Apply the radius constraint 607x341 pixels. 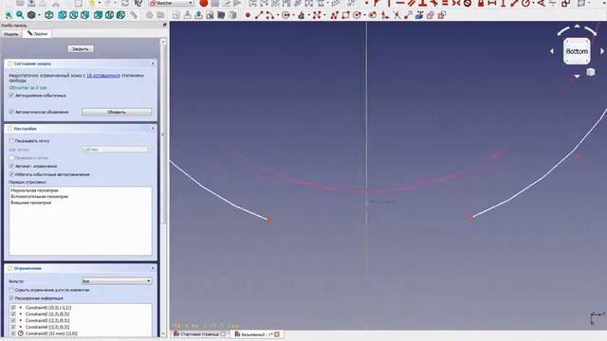pyautogui.click(x=525, y=3)
